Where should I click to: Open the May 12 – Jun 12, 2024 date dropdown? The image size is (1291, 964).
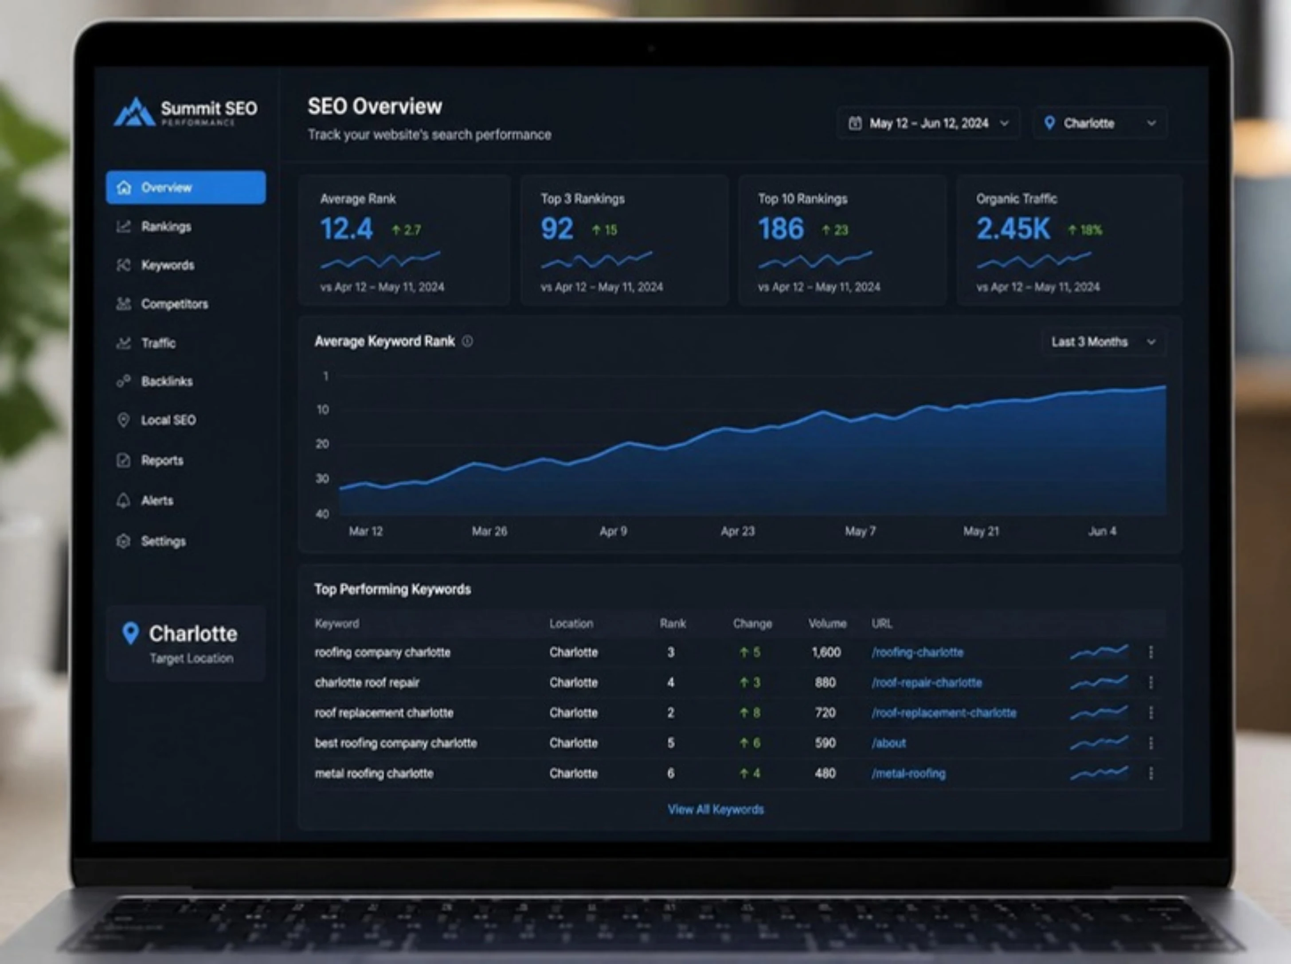pos(928,123)
